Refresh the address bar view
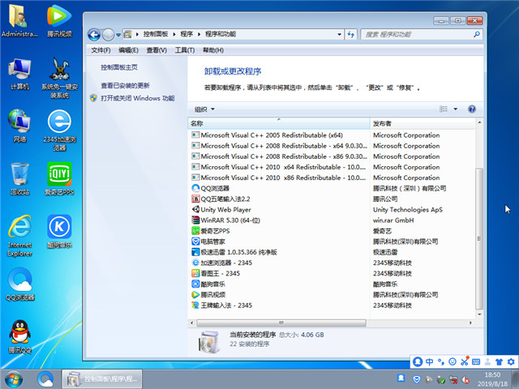 351,34
